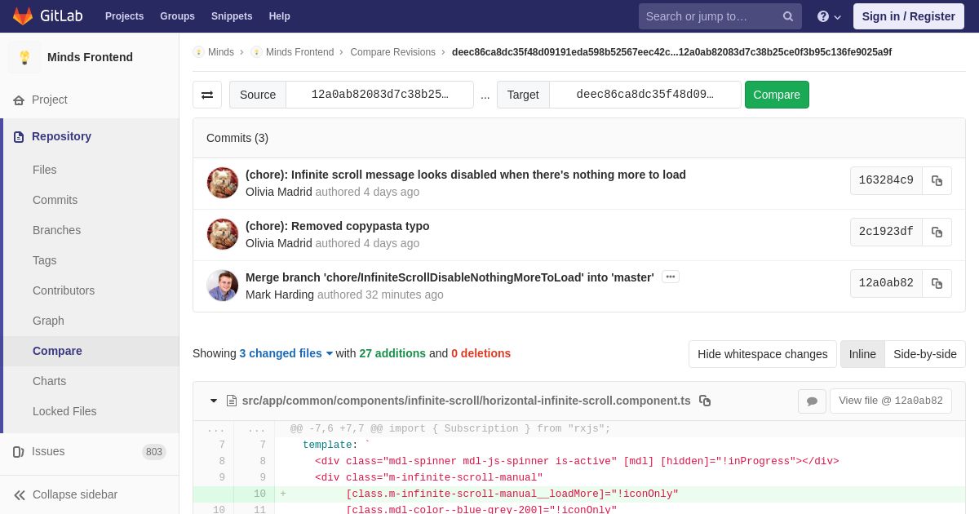Image resolution: width=979 pixels, height=514 pixels.
Task: Open the Target revision dropdown
Action: (645, 95)
